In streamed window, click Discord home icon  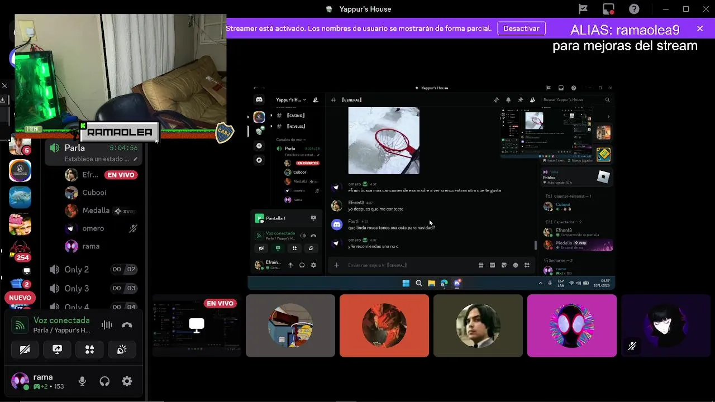[259, 100]
